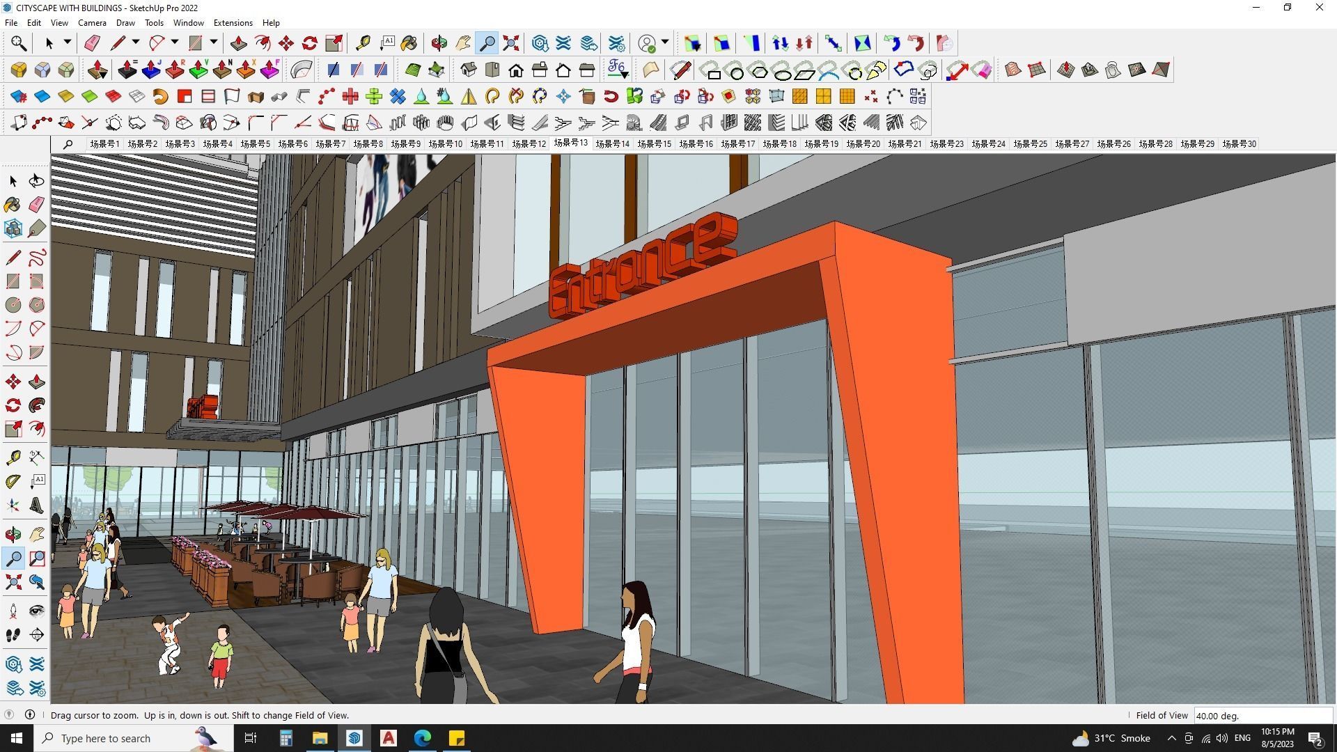Open the Extensions menu
Screen dimensions: 1337x752
tap(233, 23)
